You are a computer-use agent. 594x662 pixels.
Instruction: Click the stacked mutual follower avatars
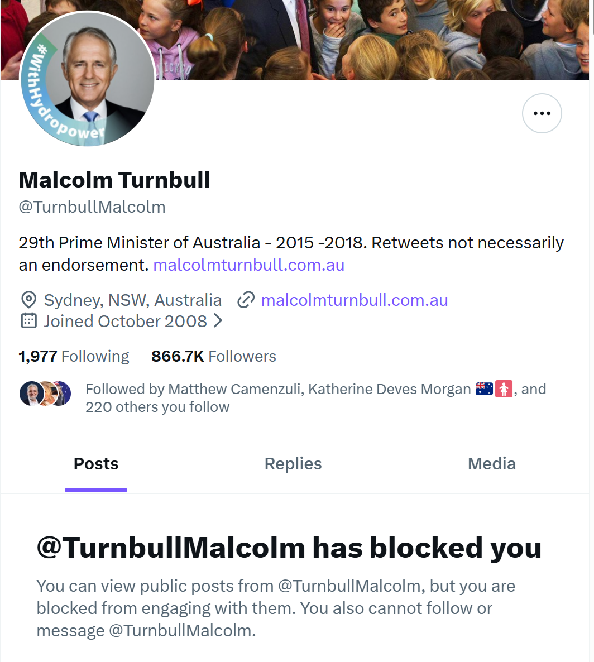(45, 394)
